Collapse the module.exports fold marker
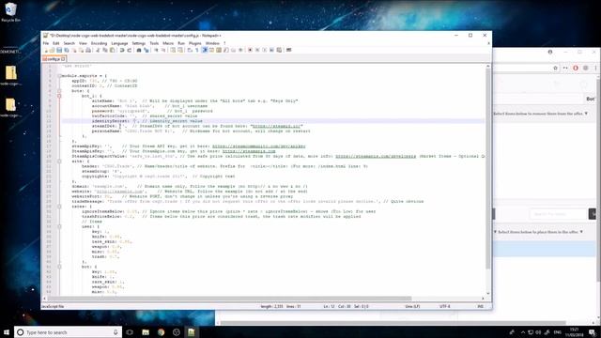 pyautogui.click(x=59, y=76)
